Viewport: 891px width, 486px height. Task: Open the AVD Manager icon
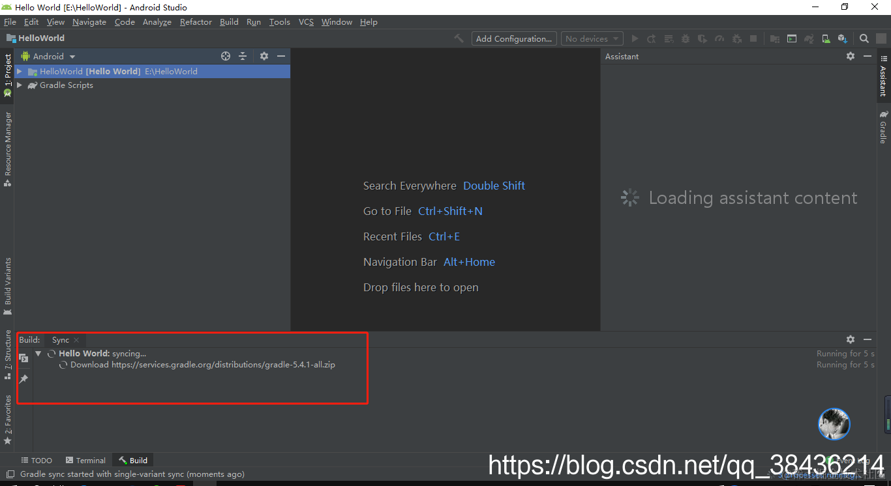tap(826, 38)
